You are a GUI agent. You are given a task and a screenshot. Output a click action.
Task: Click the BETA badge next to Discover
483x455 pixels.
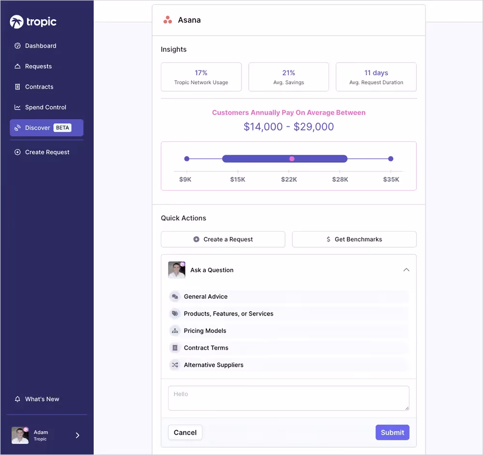(x=62, y=128)
